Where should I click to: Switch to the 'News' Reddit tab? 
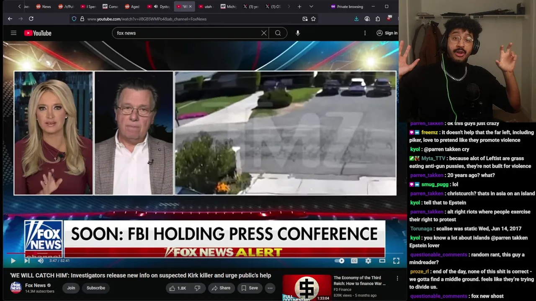44,7
